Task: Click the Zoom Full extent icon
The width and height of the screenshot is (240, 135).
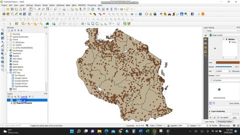Action: point(48,9)
